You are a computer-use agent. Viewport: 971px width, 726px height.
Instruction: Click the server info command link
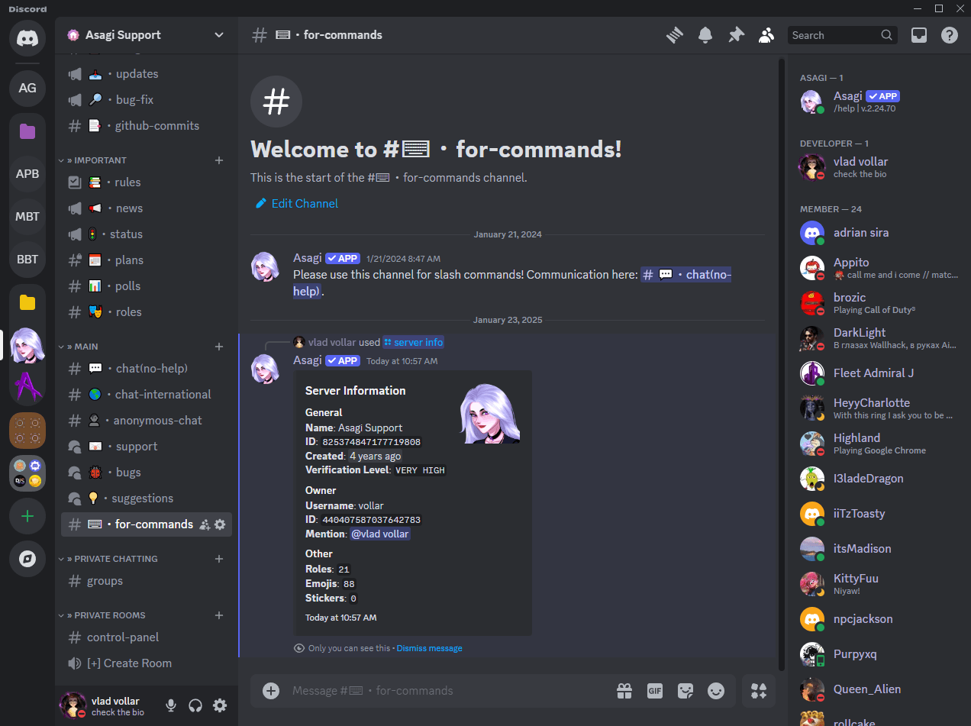click(x=413, y=343)
